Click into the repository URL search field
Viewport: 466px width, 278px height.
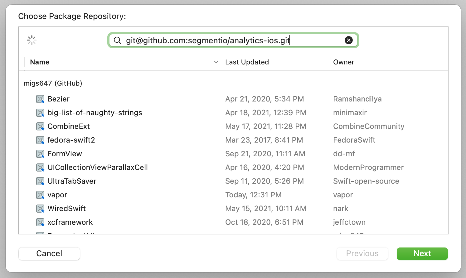[233, 40]
